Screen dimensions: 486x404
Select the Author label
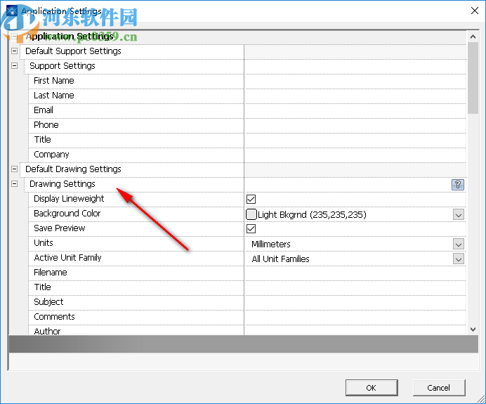48,331
